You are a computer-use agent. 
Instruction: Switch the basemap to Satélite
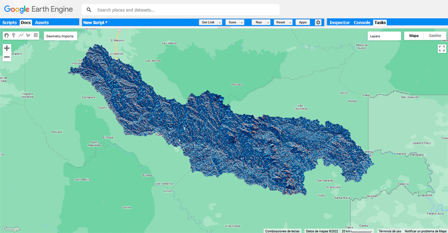pyautogui.click(x=435, y=36)
